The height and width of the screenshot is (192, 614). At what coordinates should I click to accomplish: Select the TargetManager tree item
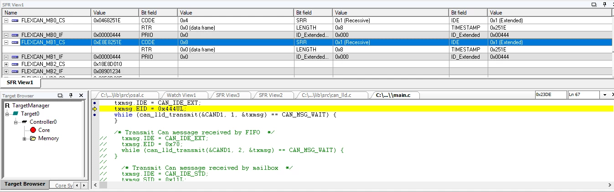pyautogui.click(x=31, y=106)
